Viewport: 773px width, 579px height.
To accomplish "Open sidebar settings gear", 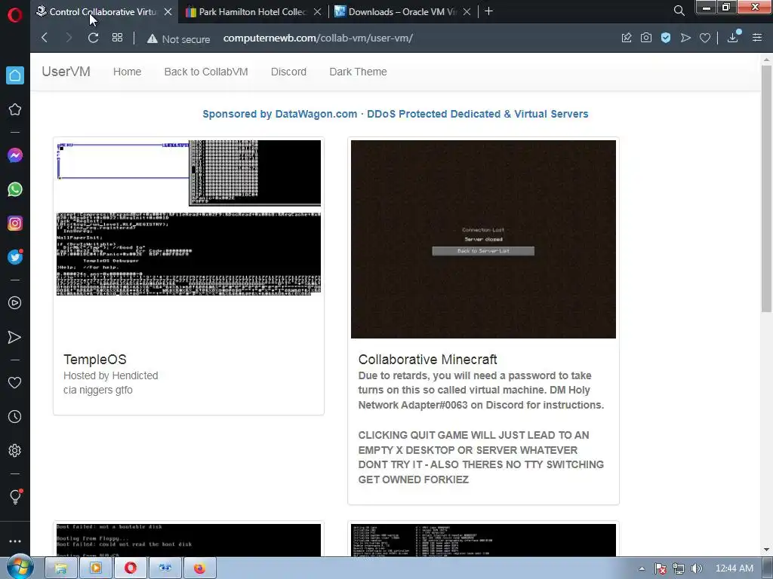I will click(15, 451).
